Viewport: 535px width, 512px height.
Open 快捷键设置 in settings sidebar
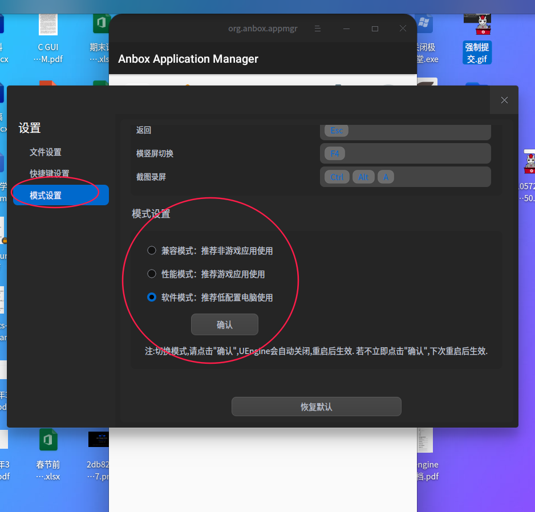[x=50, y=173]
